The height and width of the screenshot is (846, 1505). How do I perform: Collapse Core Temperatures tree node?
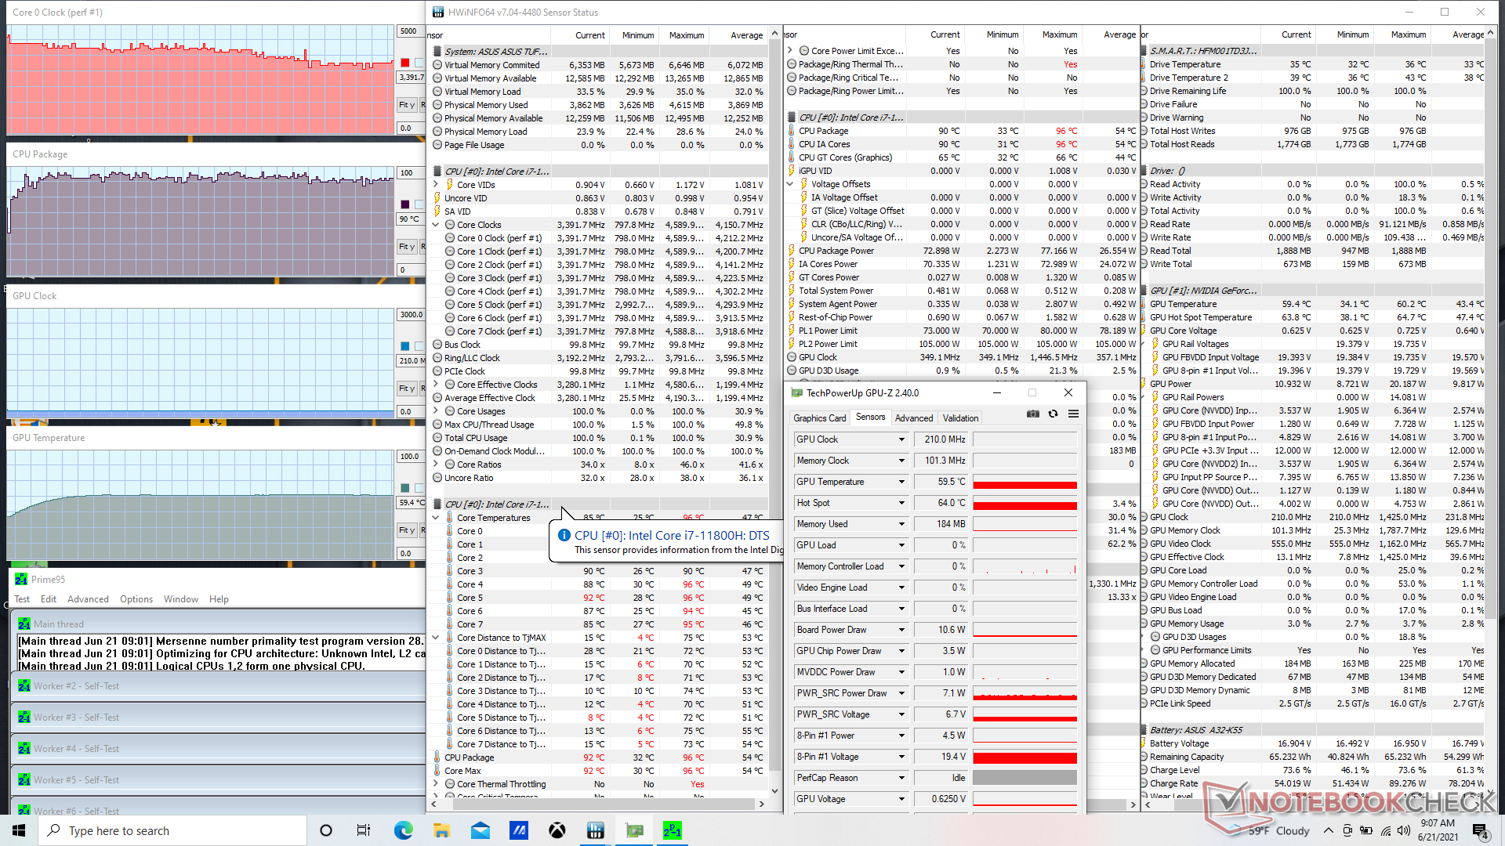[x=436, y=518]
